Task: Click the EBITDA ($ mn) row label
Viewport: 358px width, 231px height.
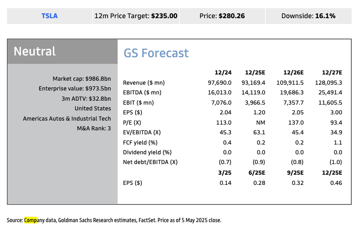Action: coord(142,93)
